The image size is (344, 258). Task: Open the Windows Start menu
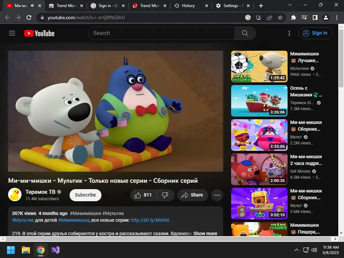click(x=11, y=250)
